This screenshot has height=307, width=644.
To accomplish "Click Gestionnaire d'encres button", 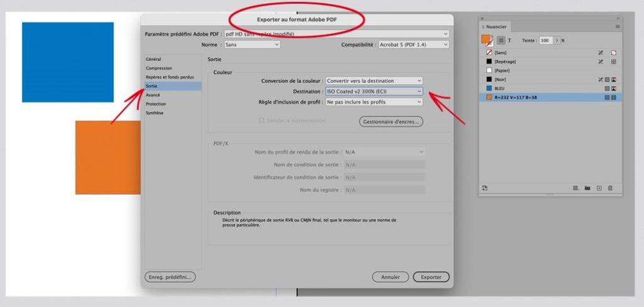I will click(391, 122).
